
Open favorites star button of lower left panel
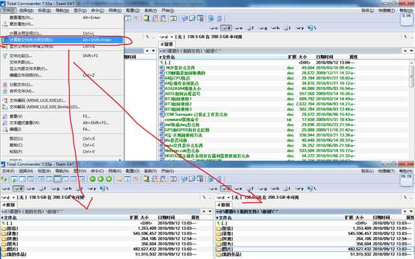tap(204, 212)
